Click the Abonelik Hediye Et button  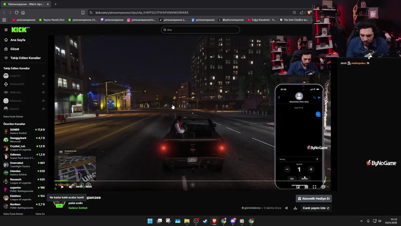pyautogui.click(x=314, y=199)
